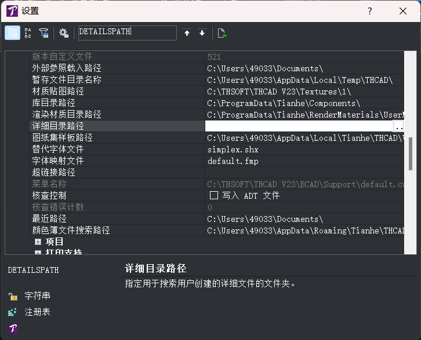Select the 库目录路径 row
The width and height of the screenshot is (421, 340).
[217, 103]
